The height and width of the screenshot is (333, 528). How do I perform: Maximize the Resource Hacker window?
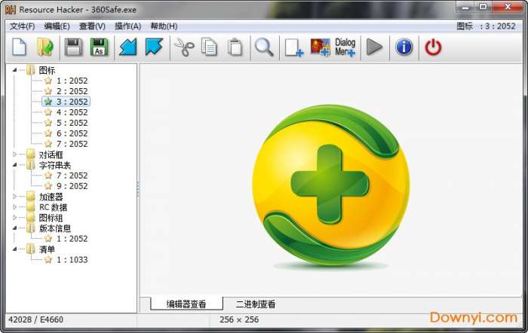pos(483,7)
